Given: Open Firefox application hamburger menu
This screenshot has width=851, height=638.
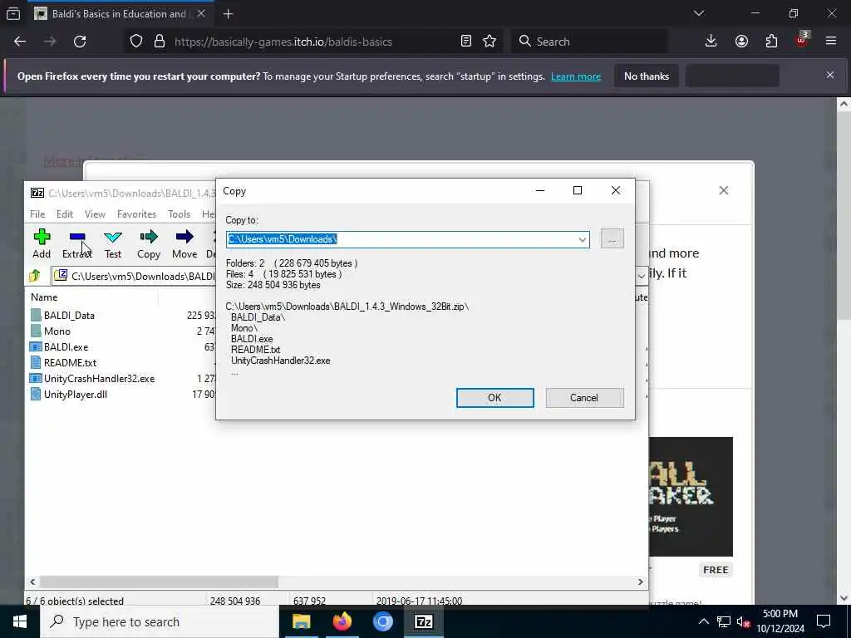Looking at the screenshot, I should tap(831, 42).
